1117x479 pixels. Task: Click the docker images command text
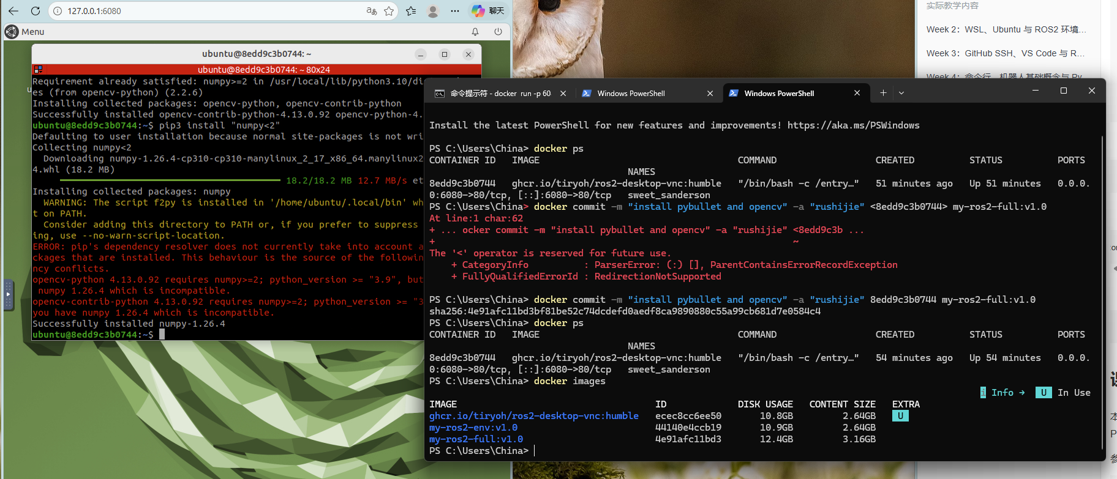(570, 381)
